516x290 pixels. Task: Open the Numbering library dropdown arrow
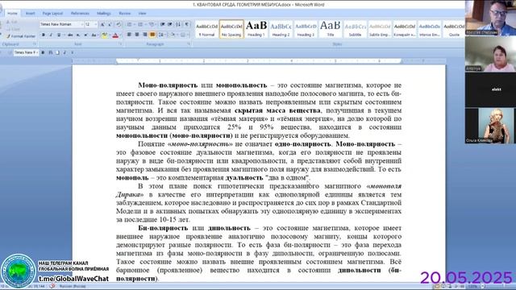145,24
